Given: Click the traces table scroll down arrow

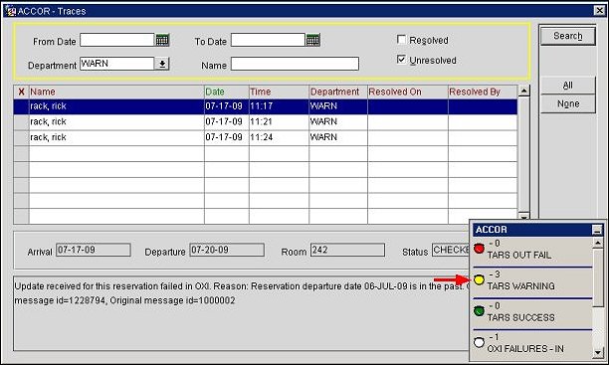Looking at the screenshot, I should pyautogui.click(x=523, y=217).
